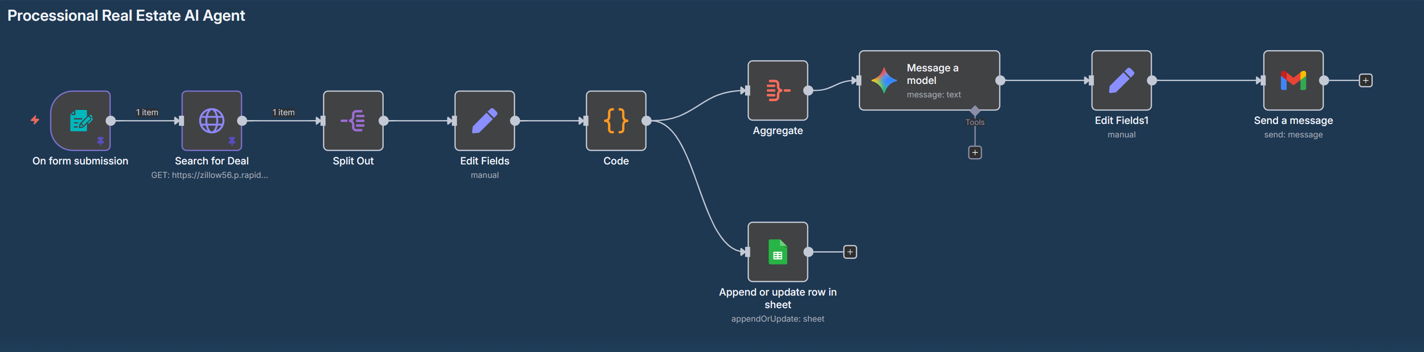
Task: Click the workflow title Processional Real Estate AI Agent
Action: pyautogui.click(x=126, y=15)
